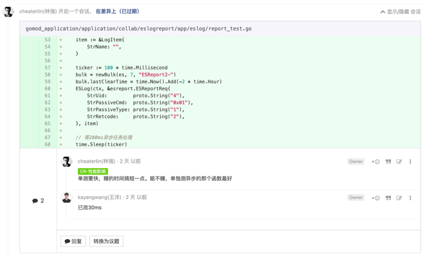Click the 回复 reply button
The width and height of the screenshot is (425, 258).
tap(73, 241)
